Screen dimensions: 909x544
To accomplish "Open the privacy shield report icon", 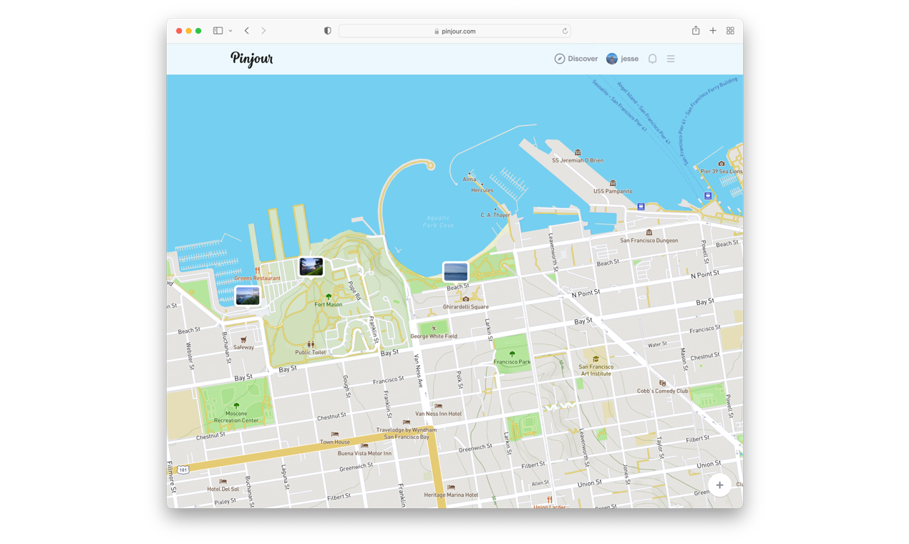I will click(x=327, y=31).
